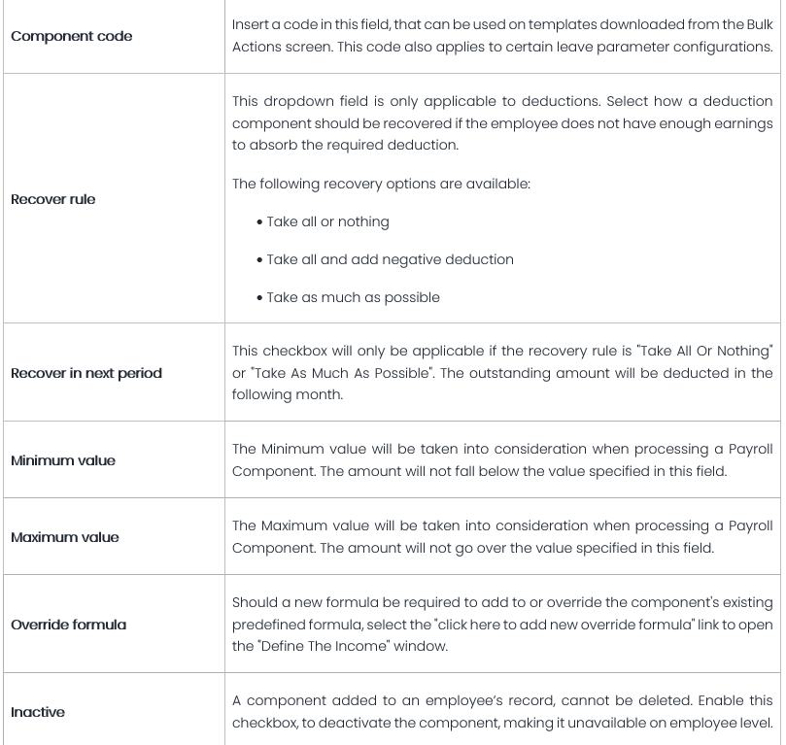This screenshot has height=745, width=786.
Task: Click the Recover in next period description
Action: 502,373
